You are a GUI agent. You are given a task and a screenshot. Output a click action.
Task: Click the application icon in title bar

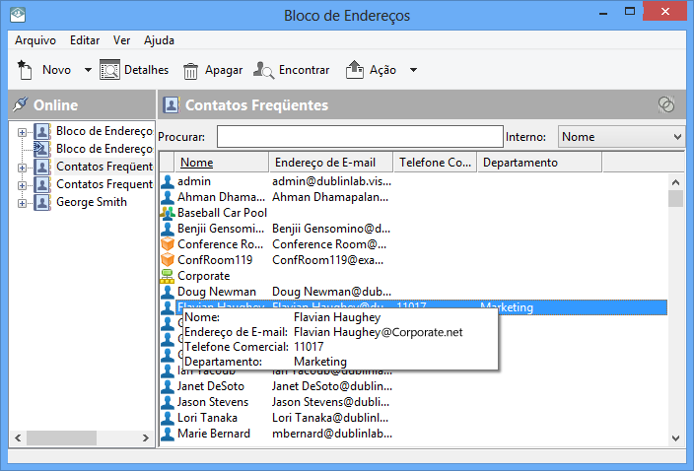pyautogui.click(x=18, y=14)
